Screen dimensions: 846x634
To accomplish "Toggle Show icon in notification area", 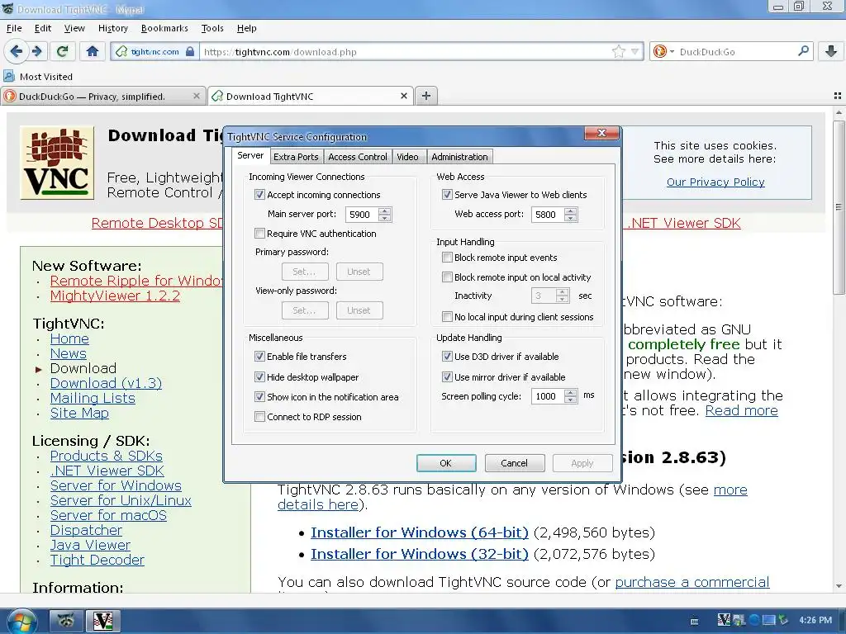I will click(259, 397).
